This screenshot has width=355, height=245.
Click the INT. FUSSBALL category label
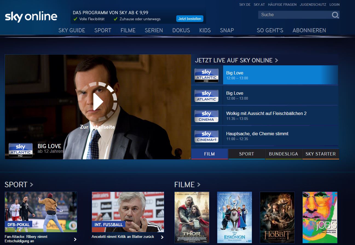(109, 224)
